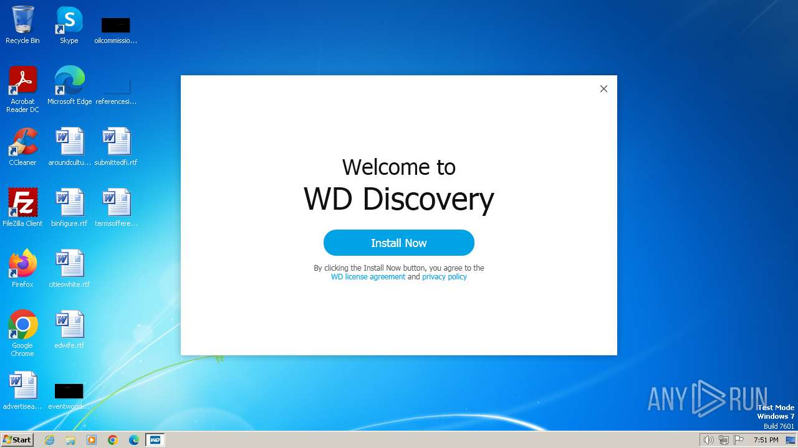Select Acrobat Reader DC shortcut
Image resolution: width=798 pixels, height=448 pixels.
click(22, 90)
